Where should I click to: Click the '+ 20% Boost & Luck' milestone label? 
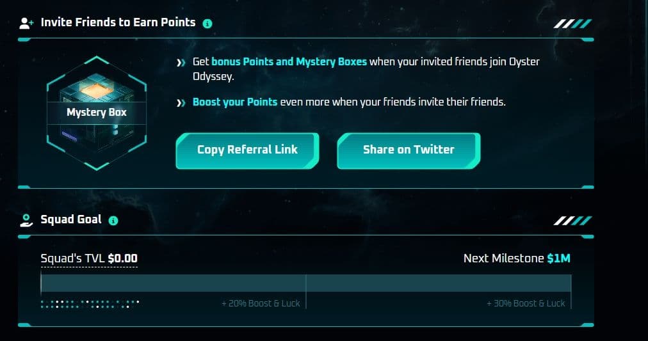click(x=261, y=303)
